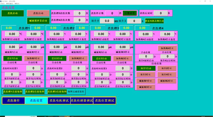Click 煮洗槽5清洗次数 value field

pos(79,13)
